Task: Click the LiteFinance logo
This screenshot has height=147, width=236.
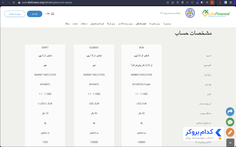Action: (216, 13)
